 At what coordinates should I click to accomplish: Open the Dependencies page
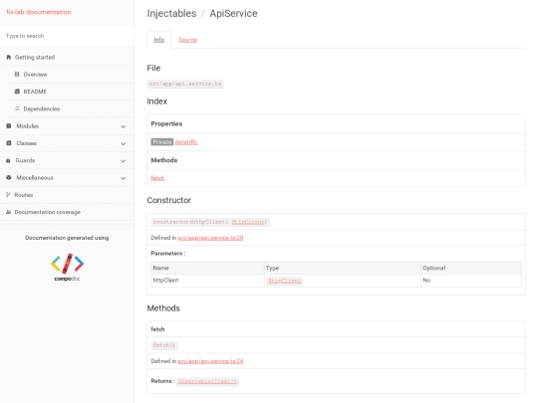tap(42, 108)
